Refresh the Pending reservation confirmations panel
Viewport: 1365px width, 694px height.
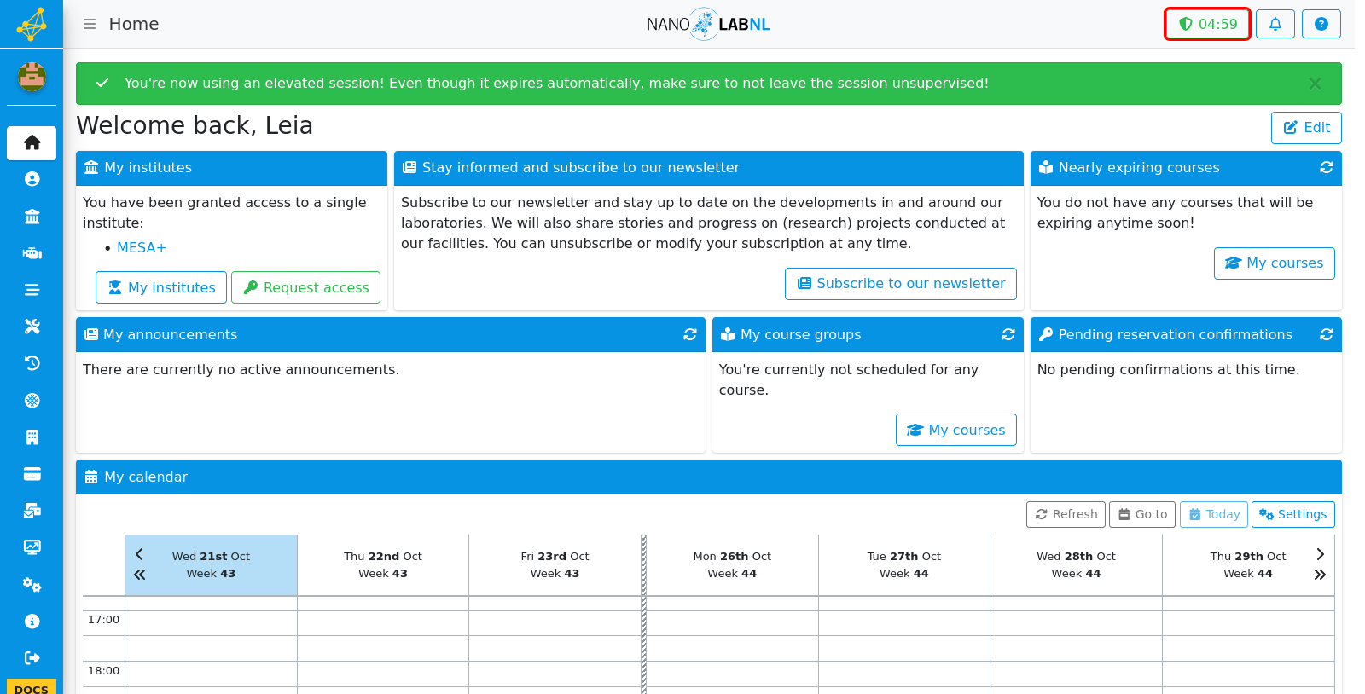coord(1326,335)
